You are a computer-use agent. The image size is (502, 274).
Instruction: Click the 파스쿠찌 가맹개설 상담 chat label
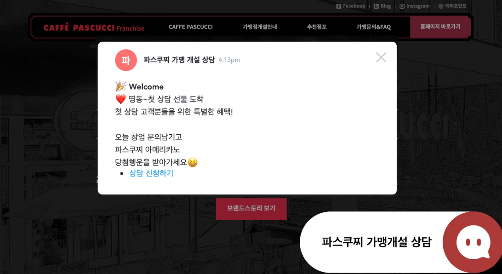click(x=377, y=242)
